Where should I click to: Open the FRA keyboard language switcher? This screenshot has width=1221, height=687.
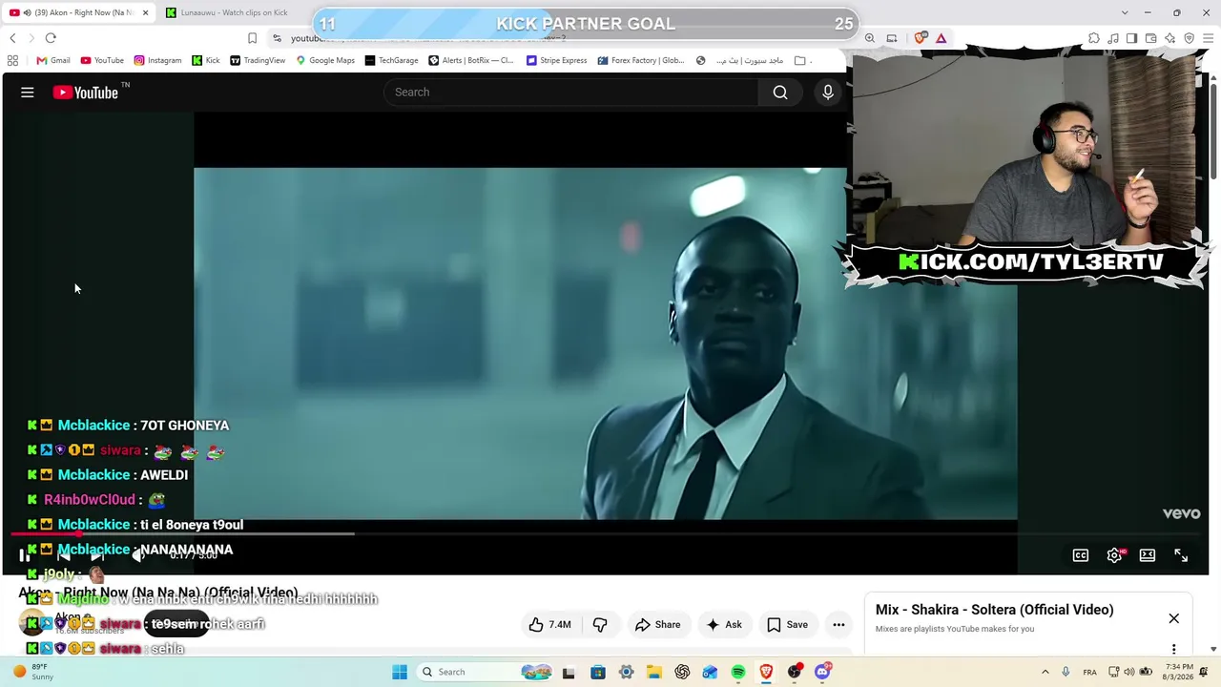tap(1089, 672)
